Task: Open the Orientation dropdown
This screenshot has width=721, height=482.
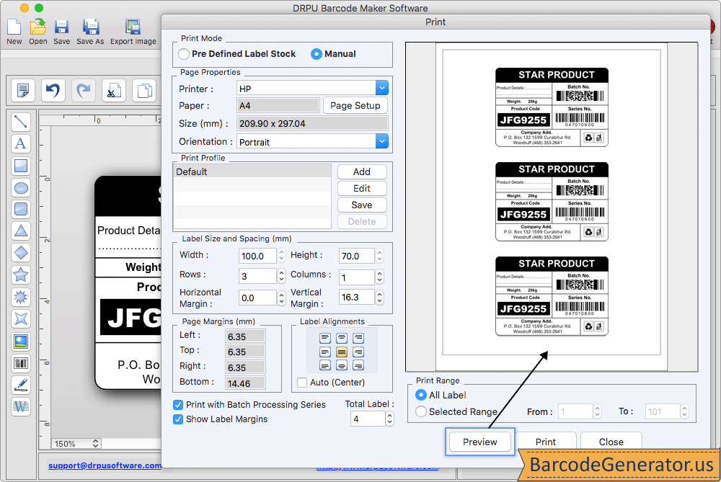Action: click(x=381, y=141)
